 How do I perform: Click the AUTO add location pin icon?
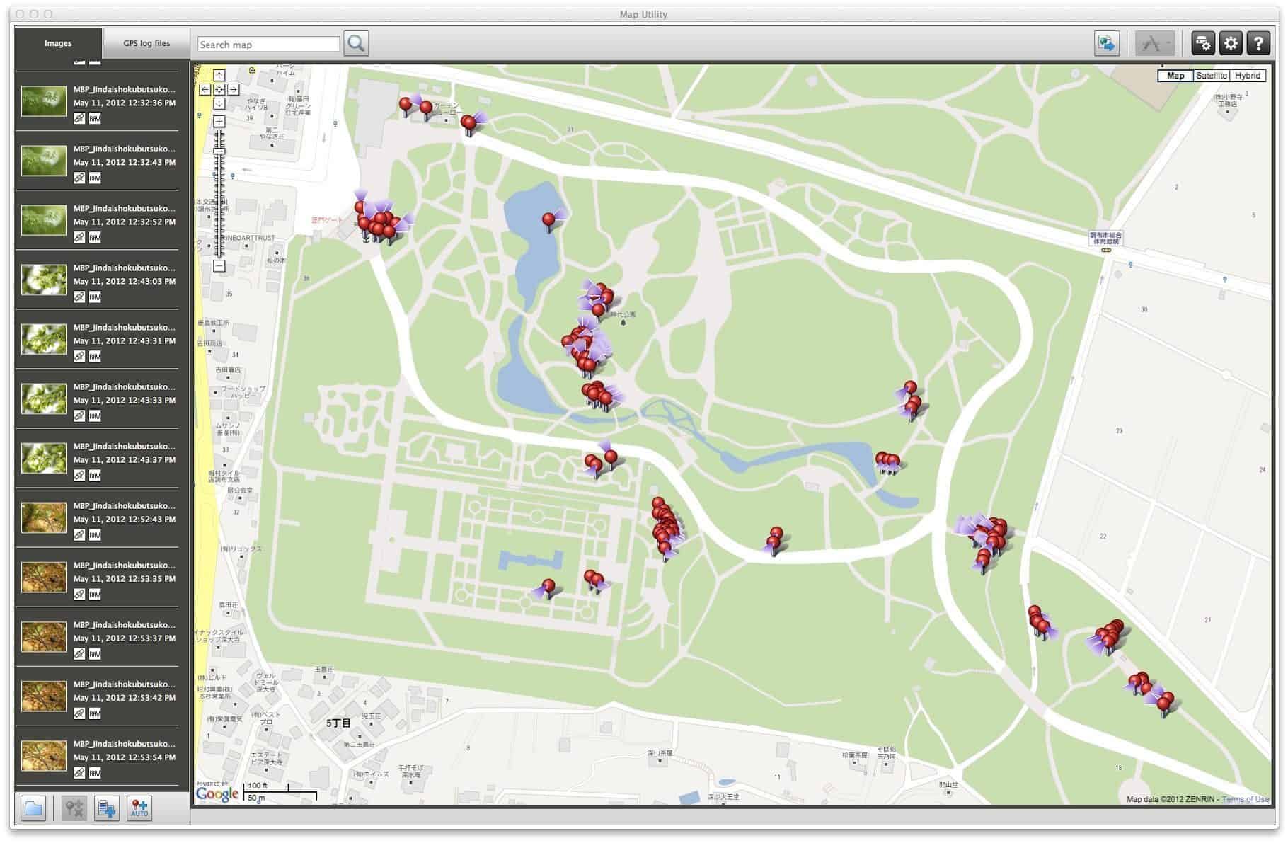139,808
